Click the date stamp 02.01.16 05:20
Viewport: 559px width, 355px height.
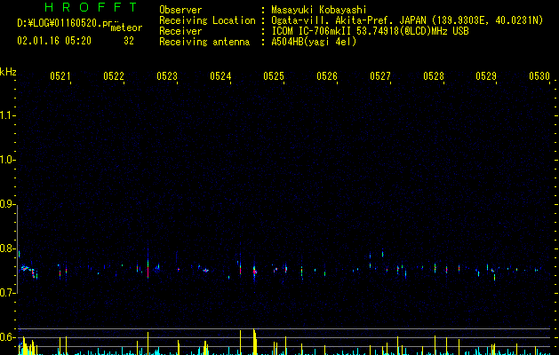tap(54, 41)
